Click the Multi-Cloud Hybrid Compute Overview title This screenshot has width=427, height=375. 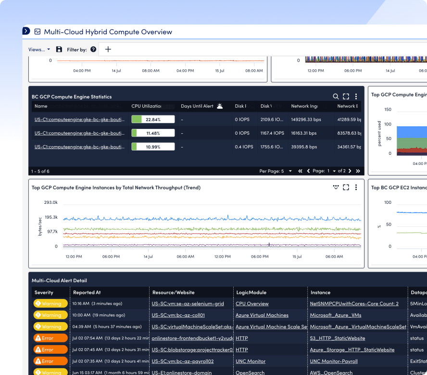(x=108, y=32)
